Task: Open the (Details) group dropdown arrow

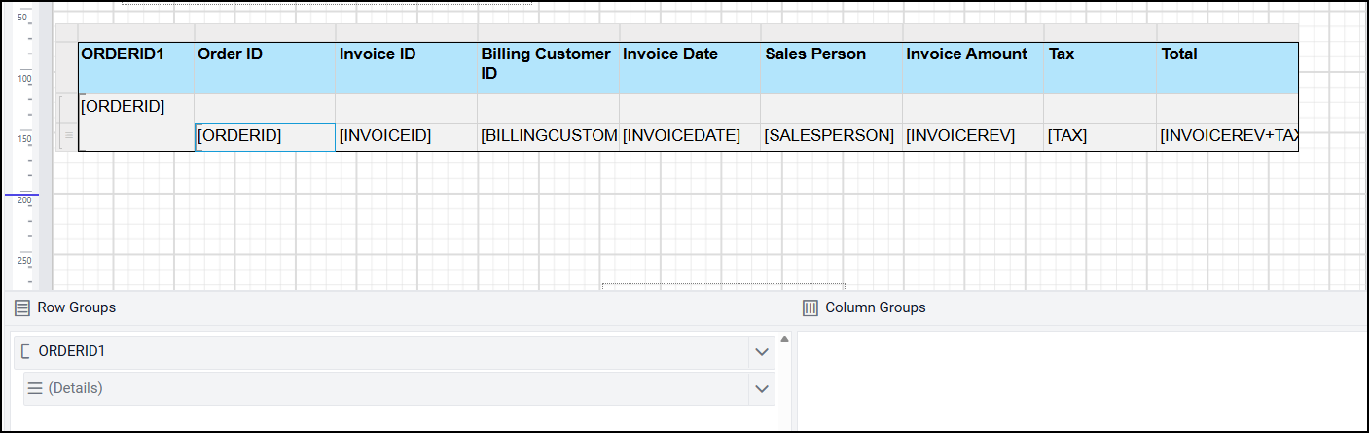Action: (x=762, y=389)
